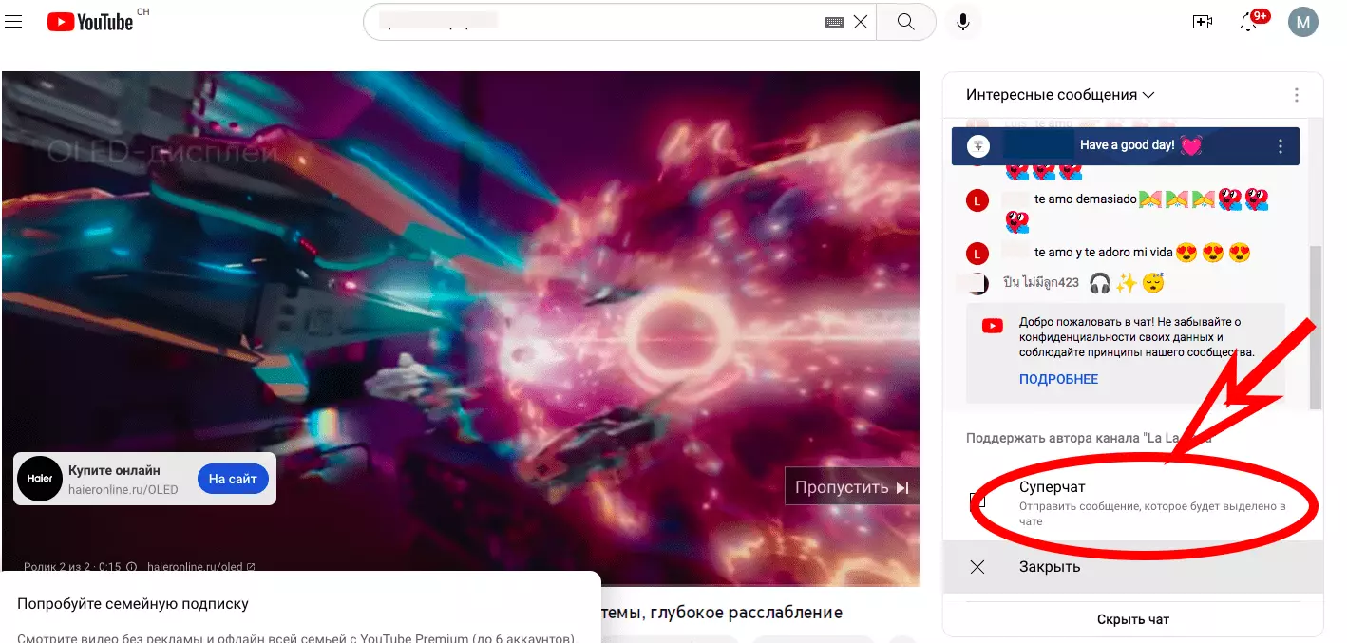Click chat scrollbar thumb
Viewport: 1347px width, 643px height.
click(x=1316, y=328)
